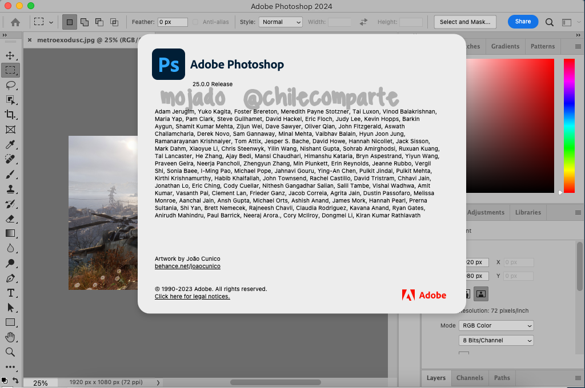Open the Mode dropdown showing RGB Color
585x388 pixels.
point(496,325)
